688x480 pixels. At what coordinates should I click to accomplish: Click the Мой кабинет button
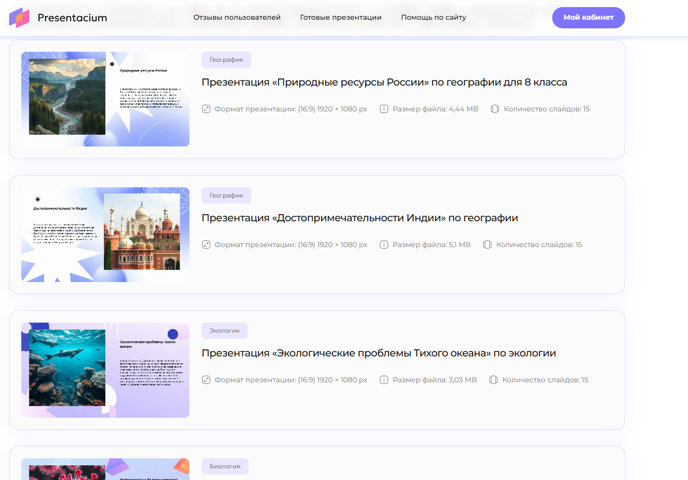588,18
